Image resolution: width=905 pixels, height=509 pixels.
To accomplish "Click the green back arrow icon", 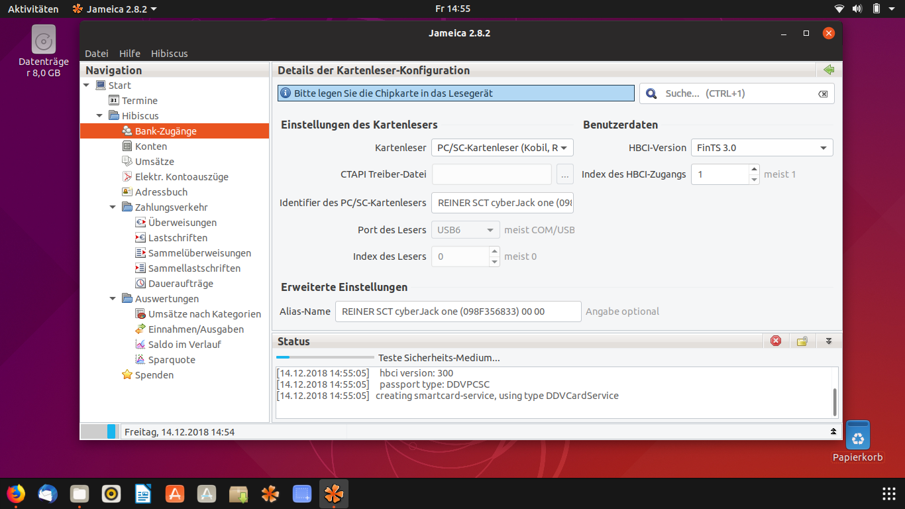I will (828, 70).
